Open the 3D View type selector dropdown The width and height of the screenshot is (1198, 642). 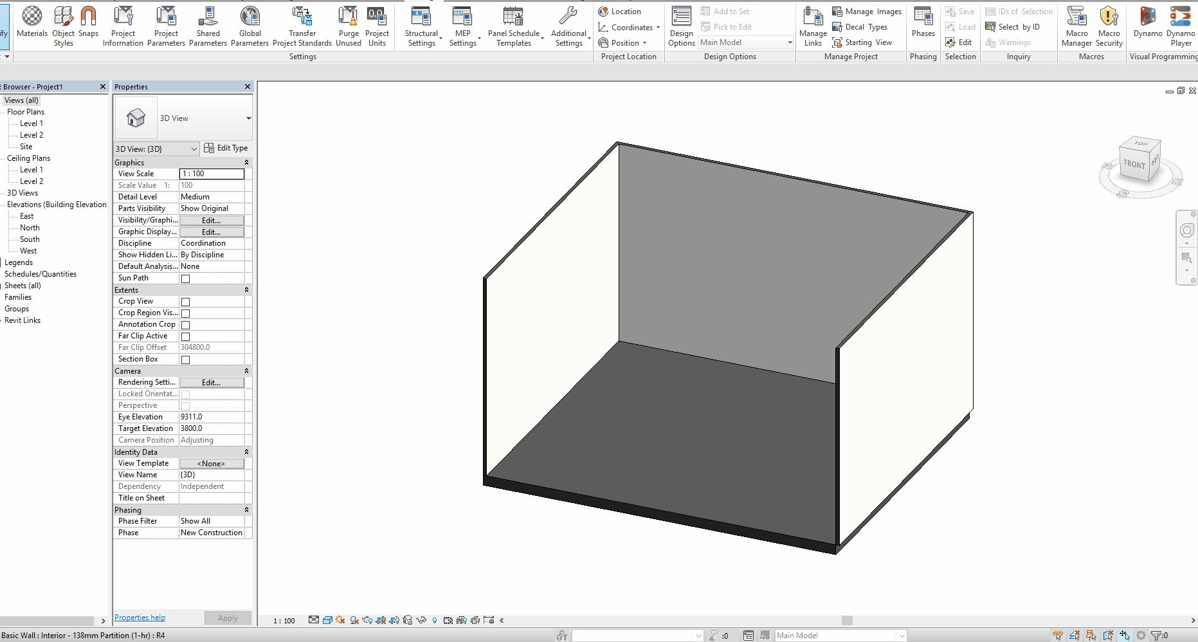[248, 118]
